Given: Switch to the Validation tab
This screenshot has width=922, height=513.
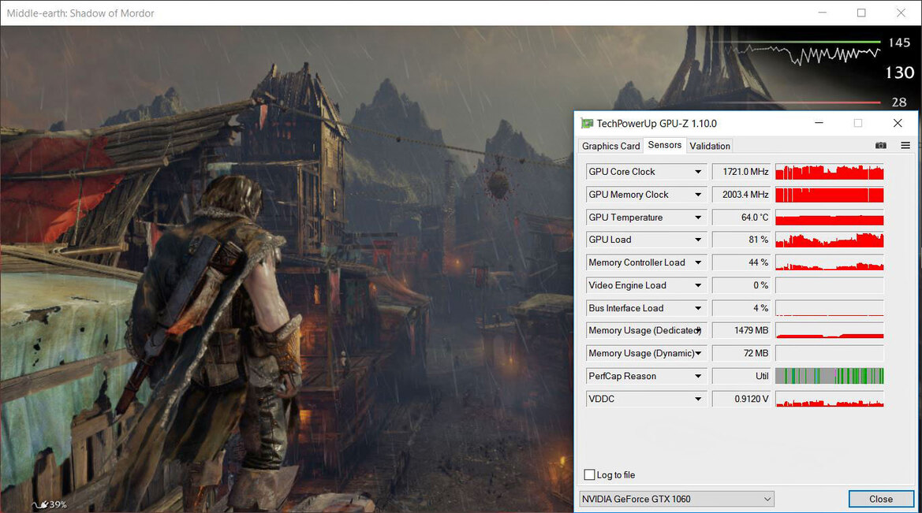Looking at the screenshot, I should point(710,146).
